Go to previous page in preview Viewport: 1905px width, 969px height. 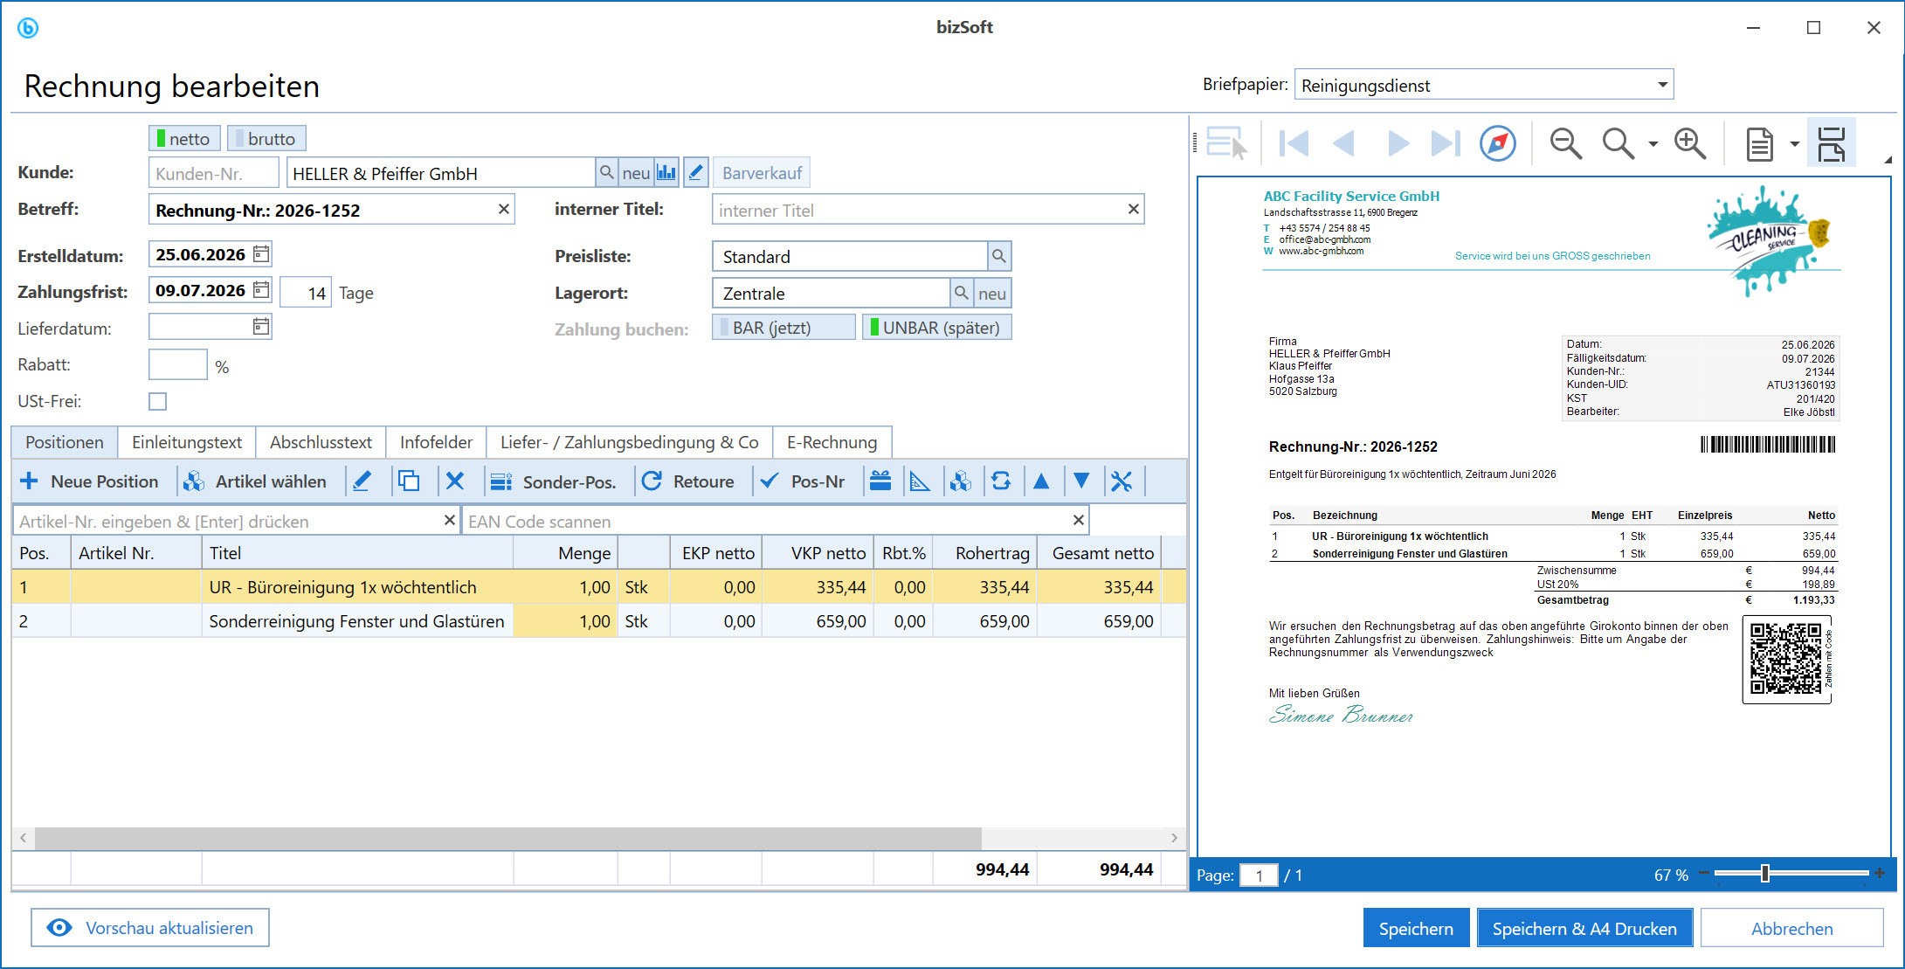point(1343,143)
